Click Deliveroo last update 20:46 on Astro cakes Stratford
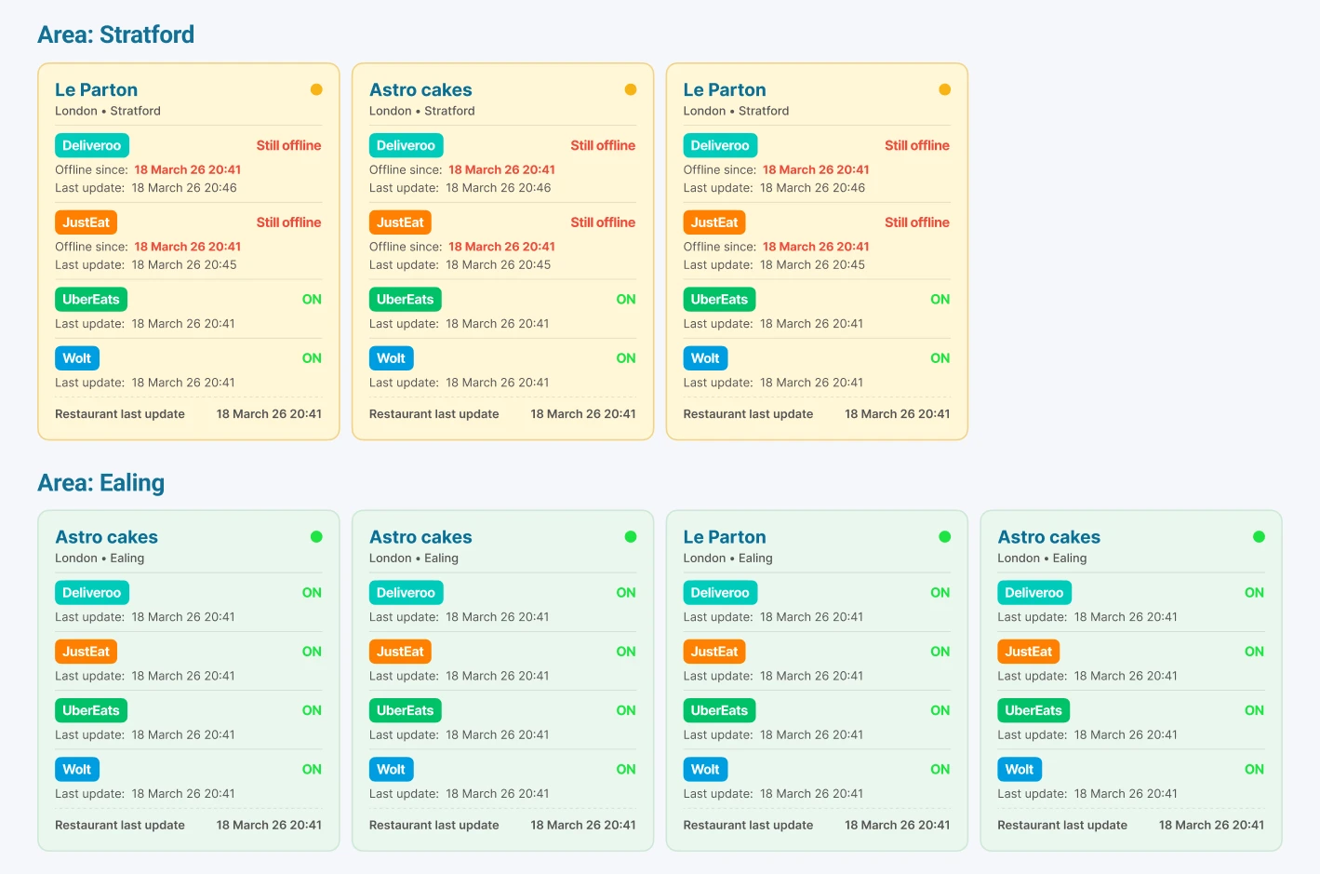The image size is (1320, 875). pyautogui.click(x=498, y=188)
